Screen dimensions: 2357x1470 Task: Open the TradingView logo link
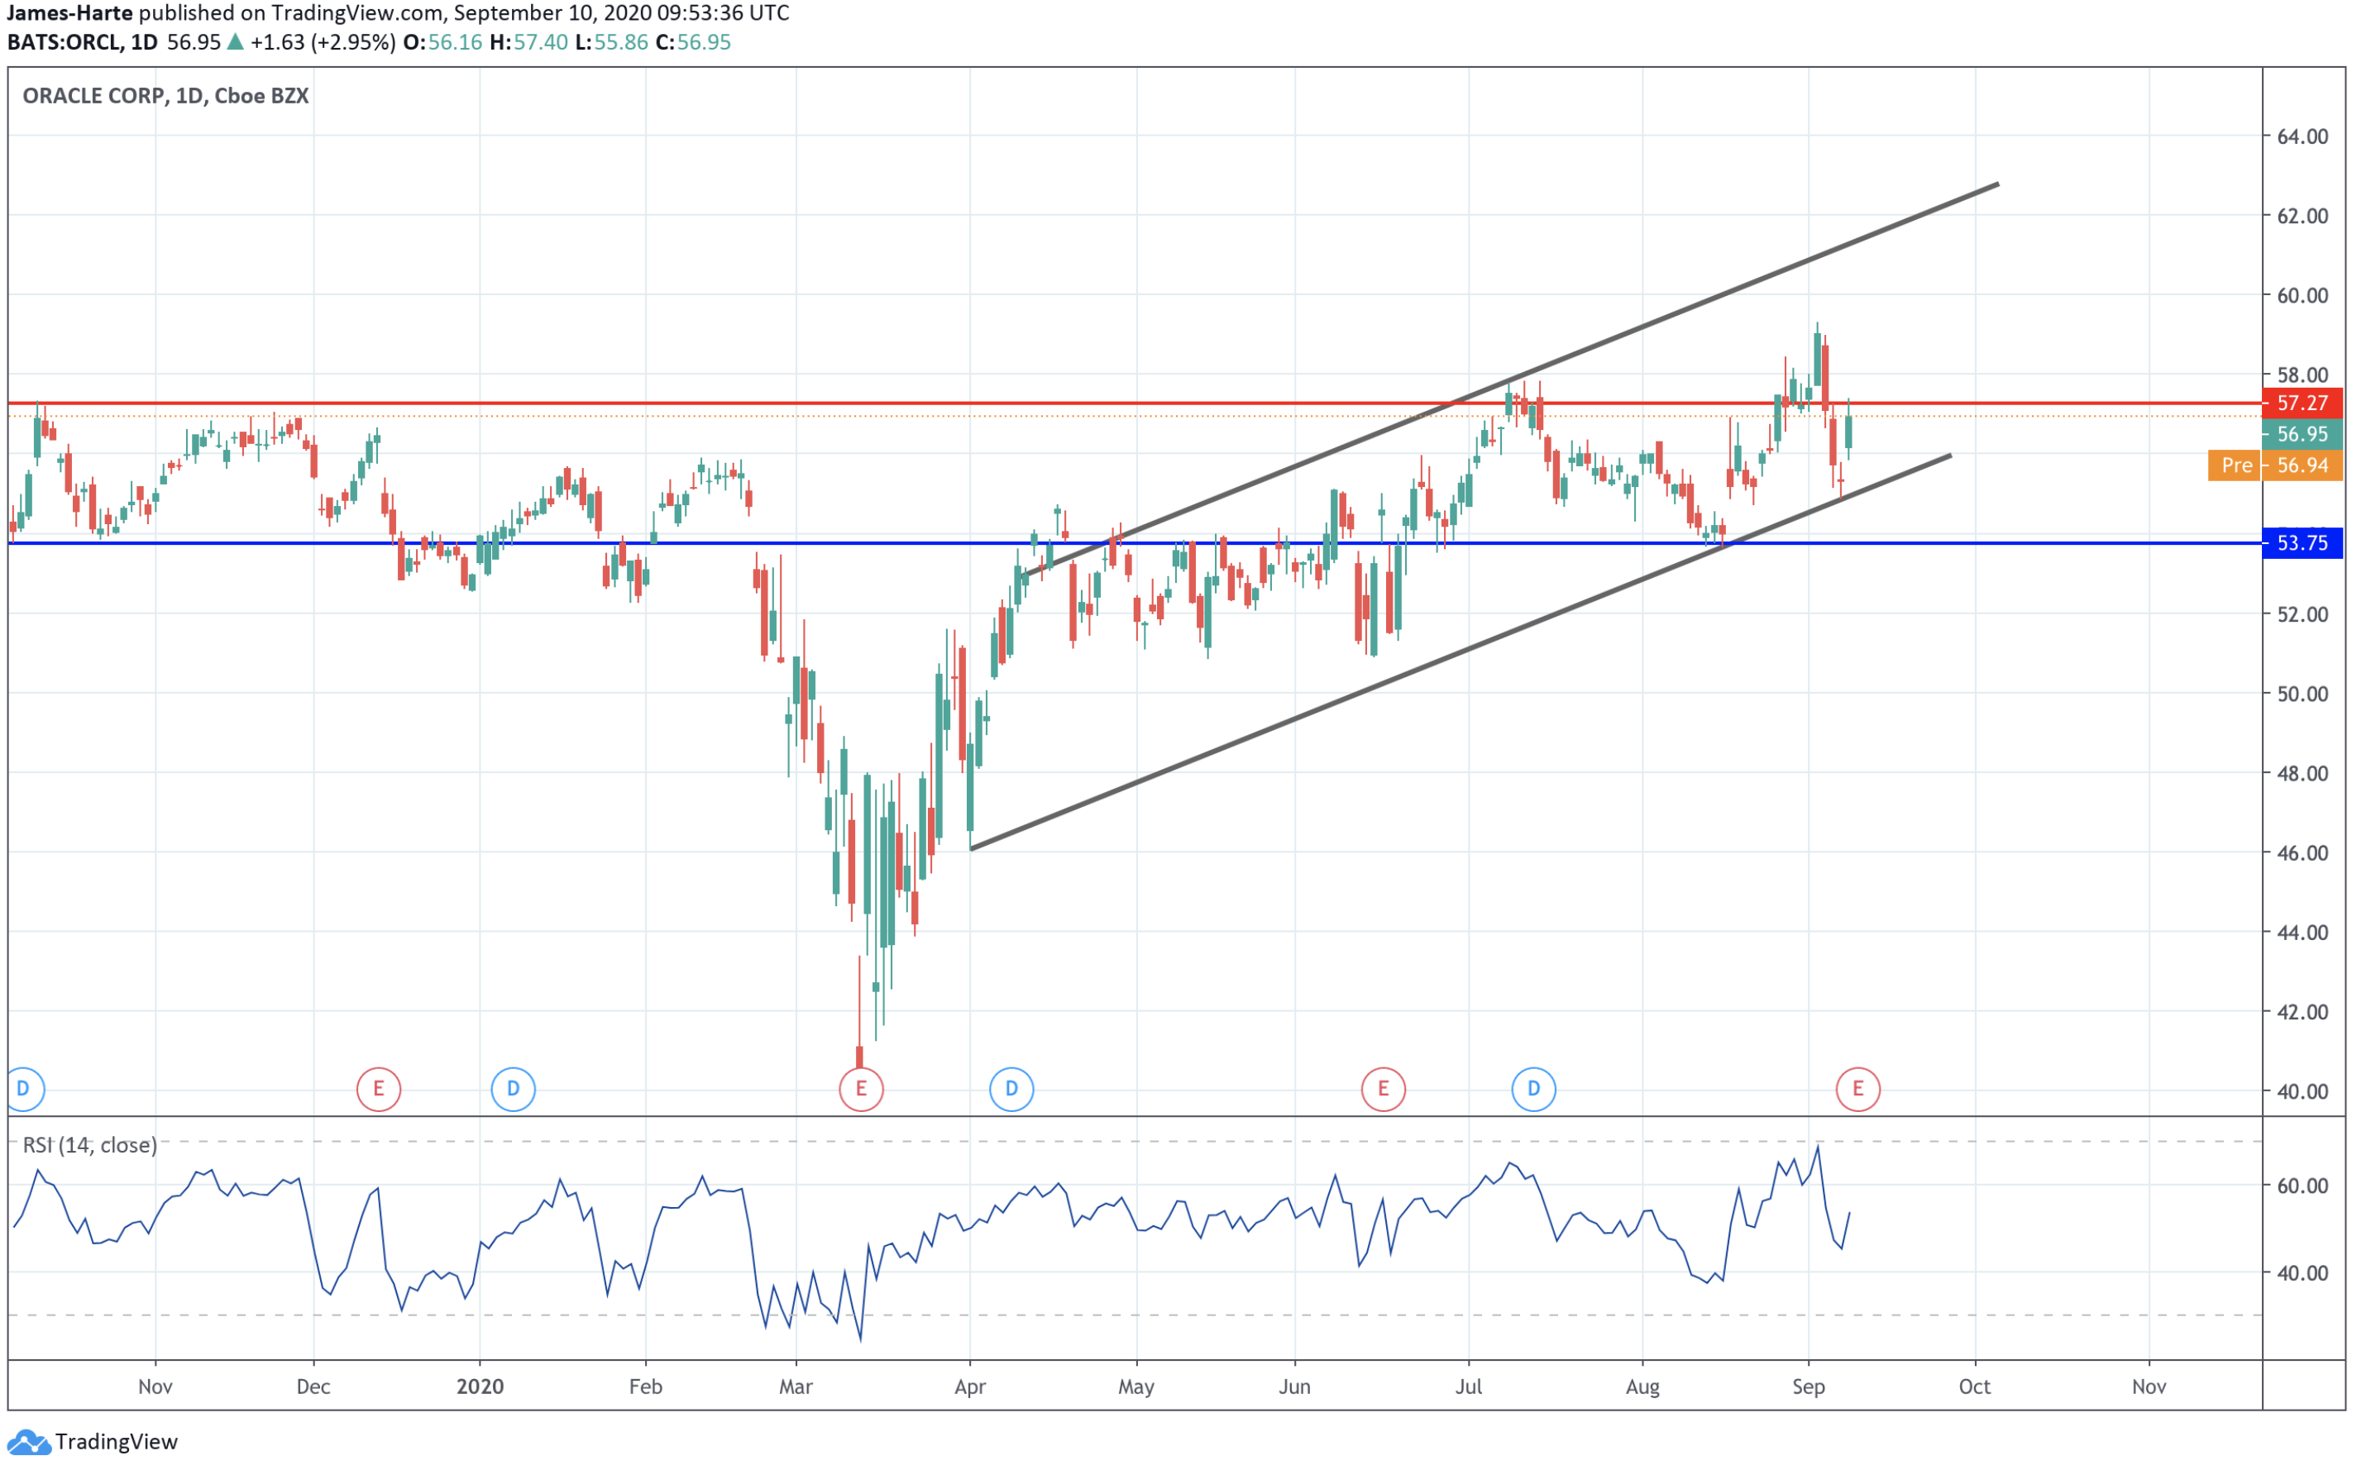(93, 1442)
